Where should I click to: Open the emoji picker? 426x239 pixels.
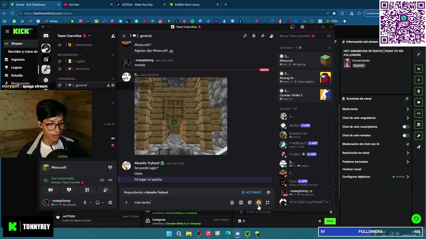coord(259,202)
